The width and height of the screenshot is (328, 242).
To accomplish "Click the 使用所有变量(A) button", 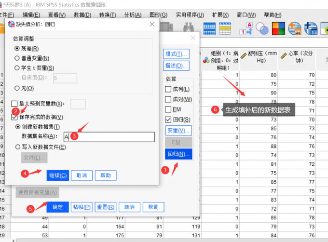I will click(x=38, y=192).
